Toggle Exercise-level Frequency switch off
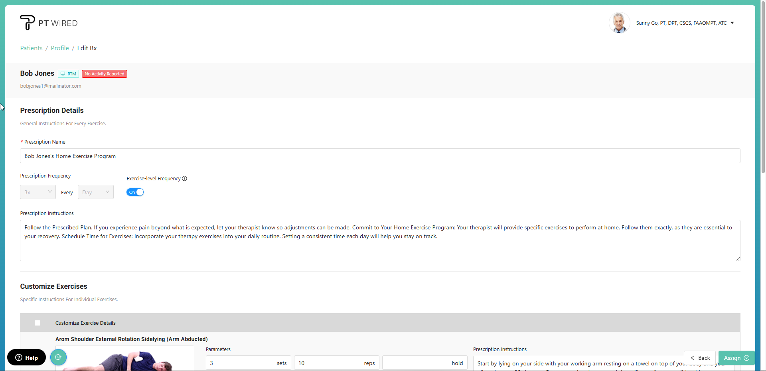Image resolution: width=766 pixels, height=371 pixels. [135, 192]
